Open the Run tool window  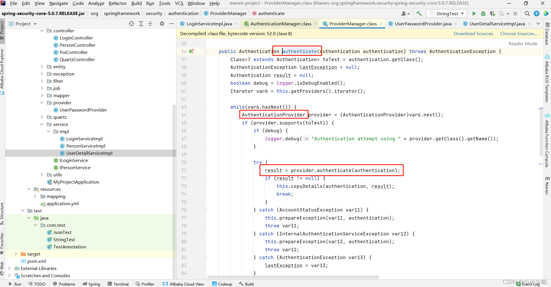pyautogui.click(x=15, y=284)
